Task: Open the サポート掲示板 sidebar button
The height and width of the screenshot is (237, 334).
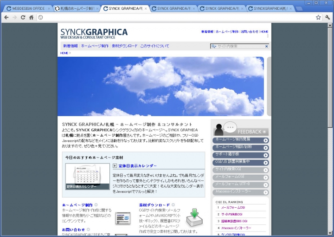Action: (240, 155)
